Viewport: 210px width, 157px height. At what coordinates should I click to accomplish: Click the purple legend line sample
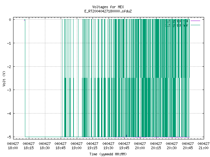(195, 21)
